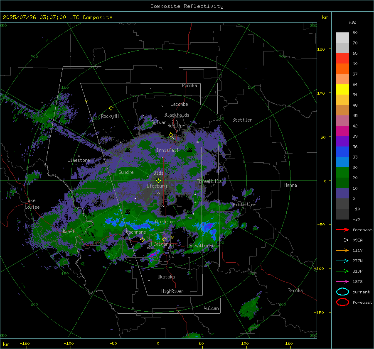Click the Ponoka label
Image resolution: width=374 pixels, height=349 pixels.
189,85
